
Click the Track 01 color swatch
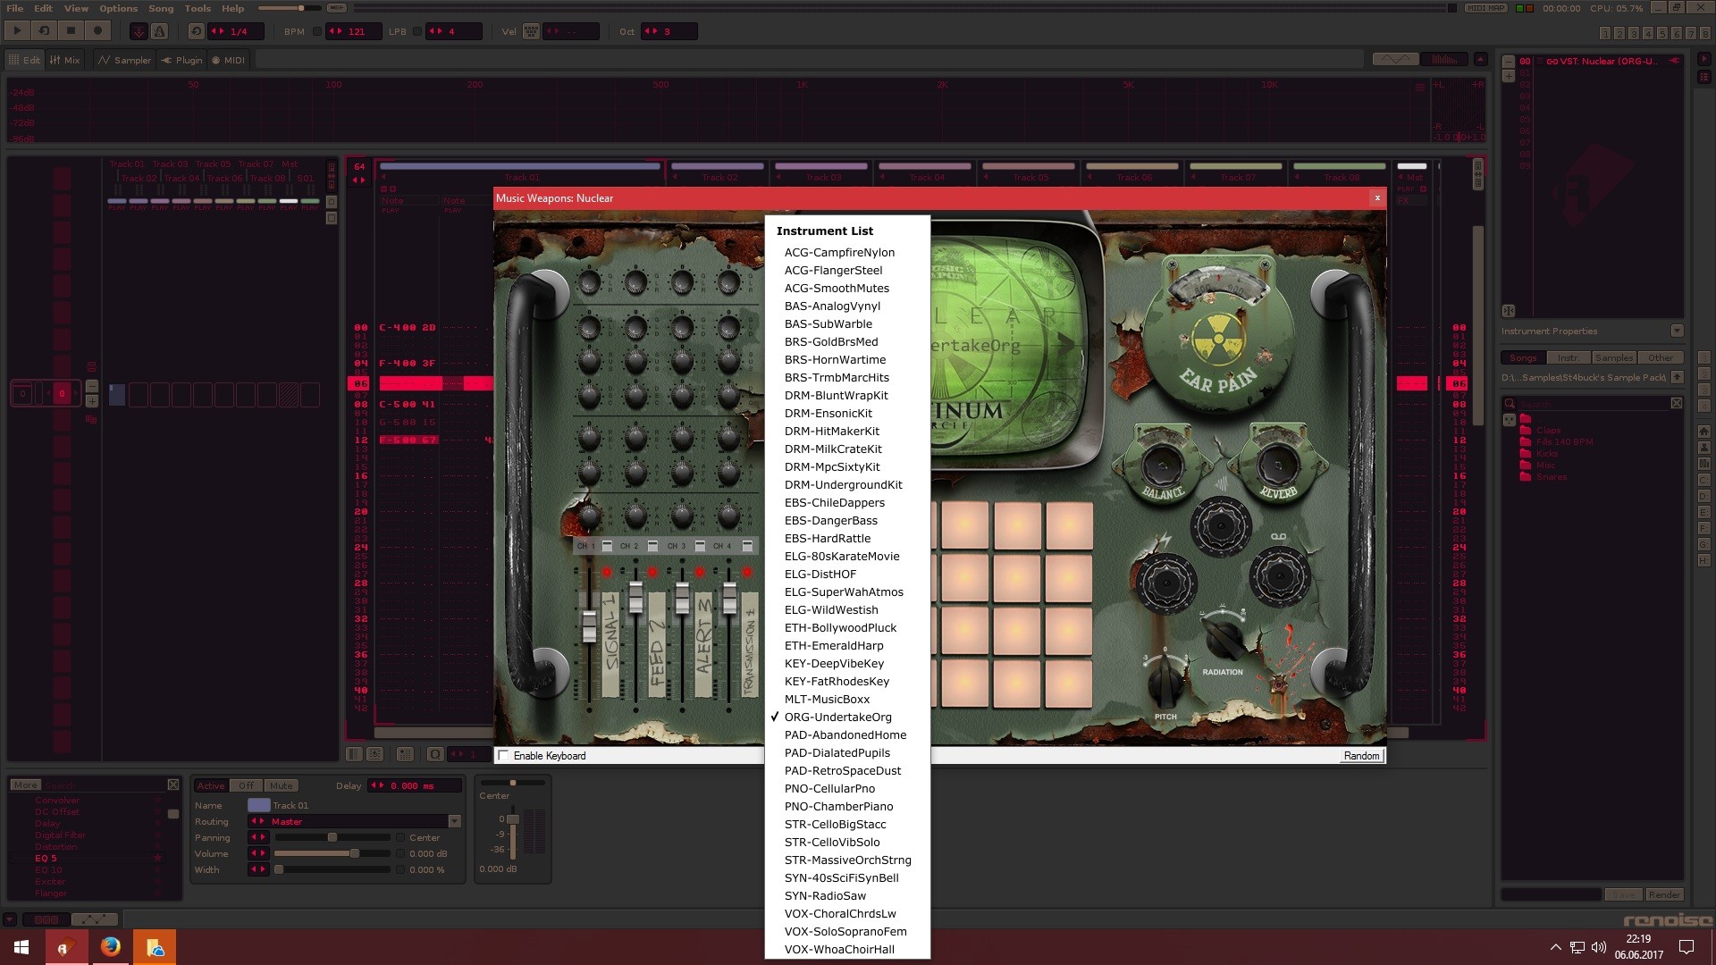coord(258,805)
